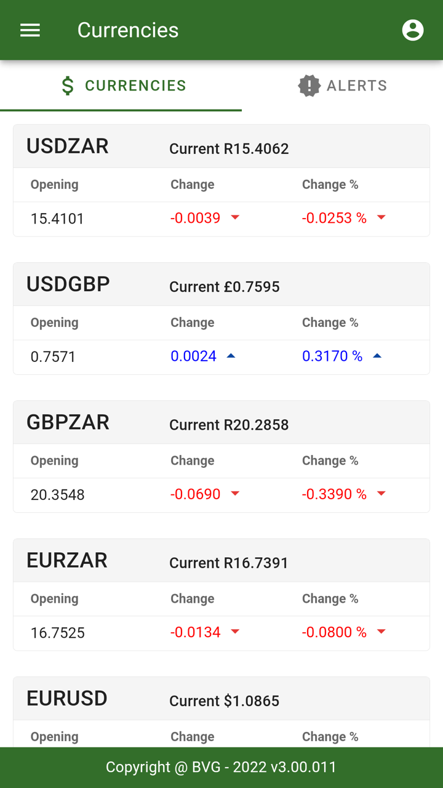Open the user account profile icon
This screenshot has width=443, height=788.
(x=413, y=30)
